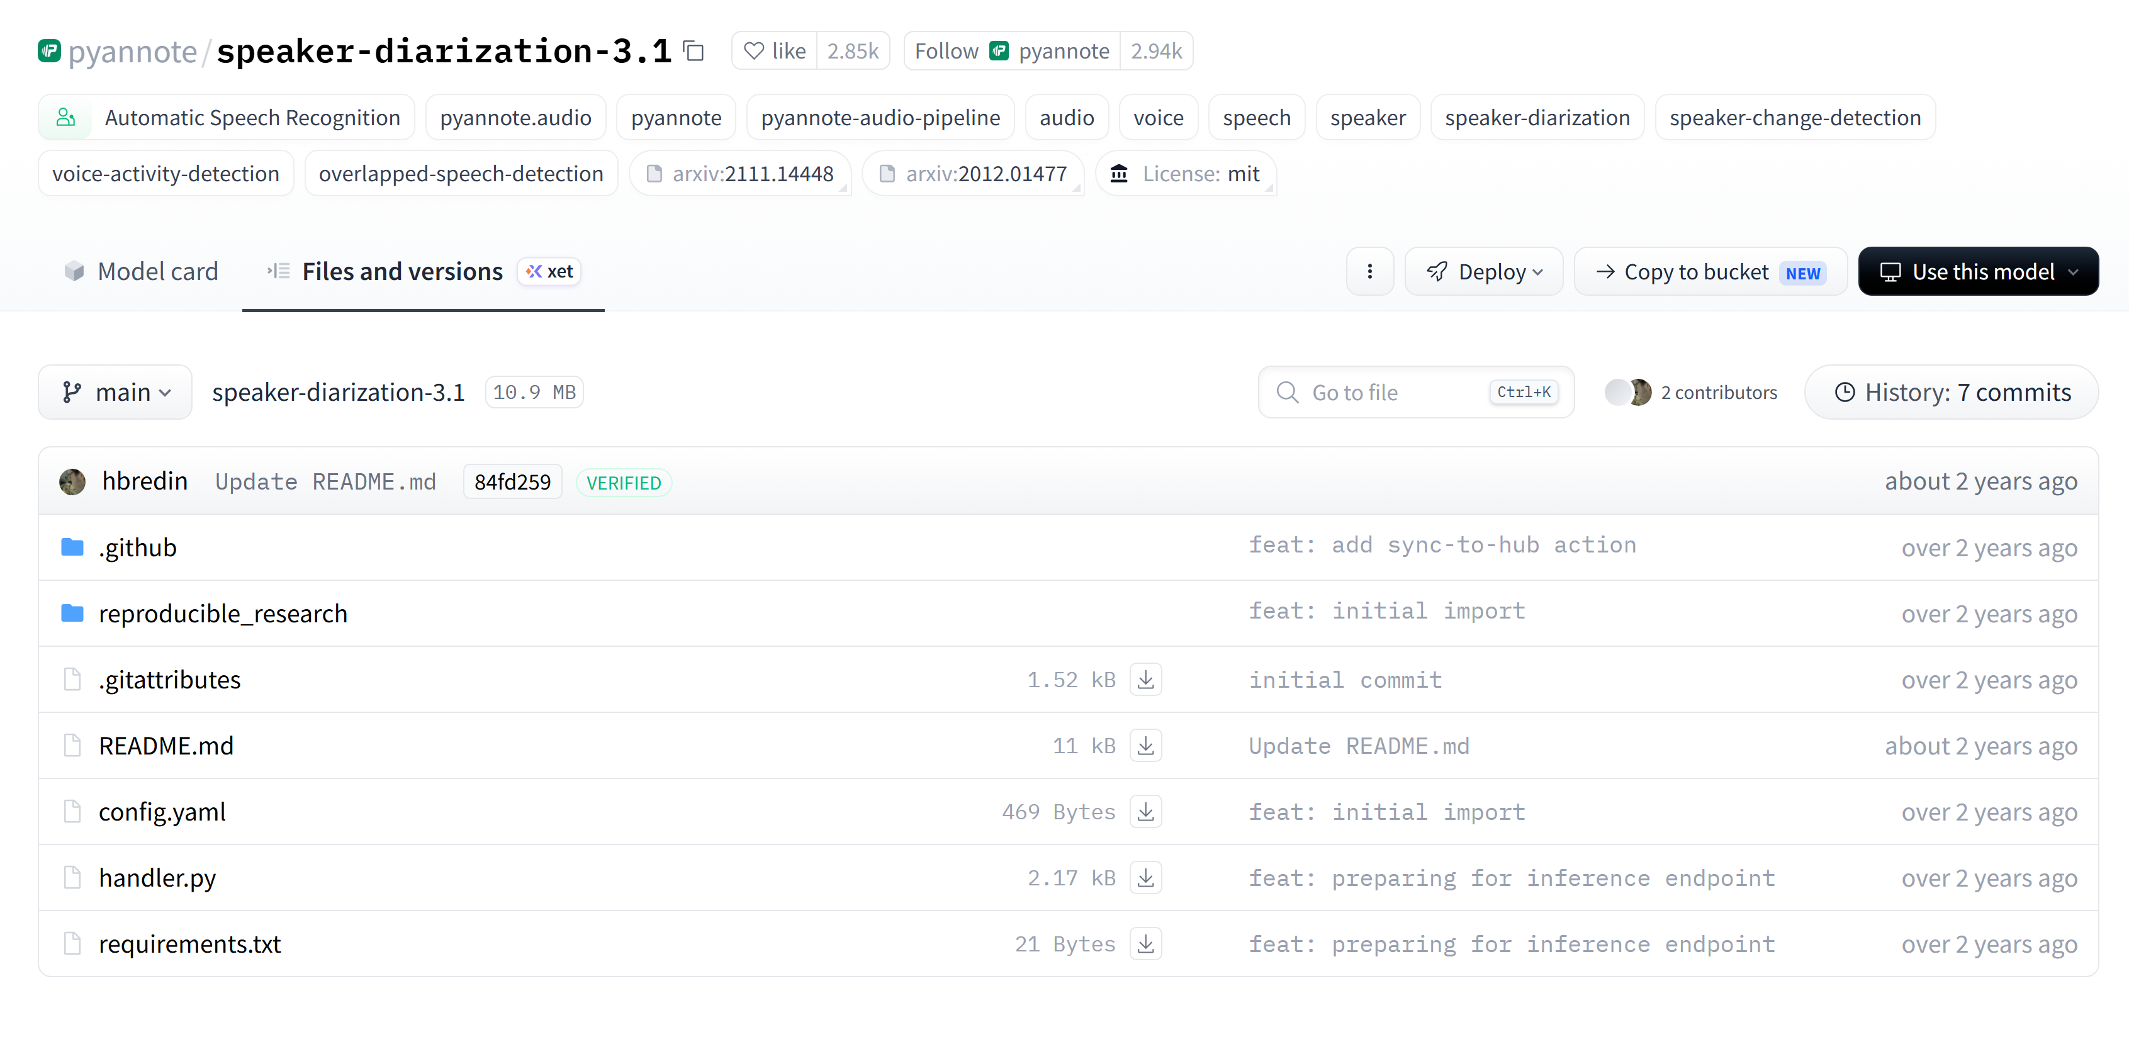View History: 7 commits

(x=1952, y=392)
